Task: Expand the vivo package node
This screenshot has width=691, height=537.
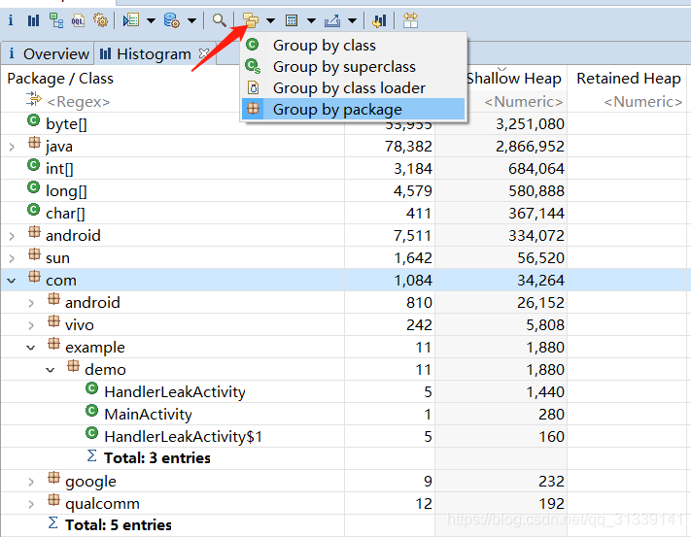Action: [31, 325]
